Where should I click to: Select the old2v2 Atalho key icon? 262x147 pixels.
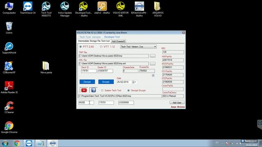pos(102,8)
